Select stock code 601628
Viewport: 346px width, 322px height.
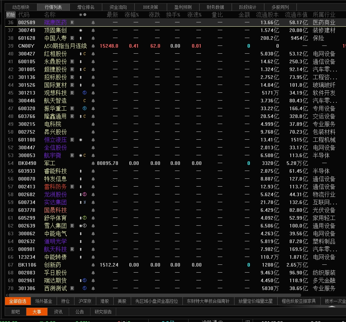point(27,38)
